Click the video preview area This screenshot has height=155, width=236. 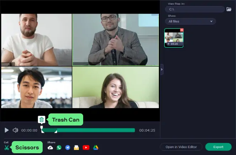click(x=80, y=61)
